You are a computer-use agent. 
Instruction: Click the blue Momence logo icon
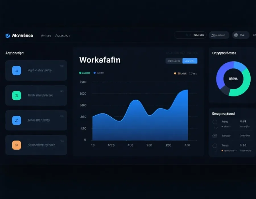8,36
